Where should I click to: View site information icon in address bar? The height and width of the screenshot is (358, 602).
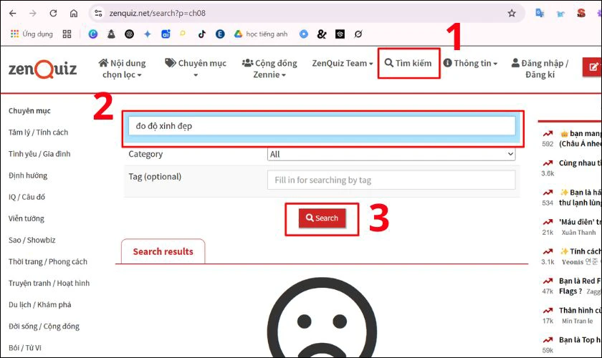[x=98, y=14]
